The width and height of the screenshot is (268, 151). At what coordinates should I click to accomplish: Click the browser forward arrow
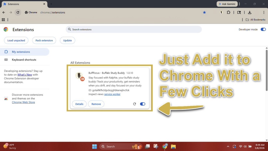pyautogui.click(x=11, y=13)
